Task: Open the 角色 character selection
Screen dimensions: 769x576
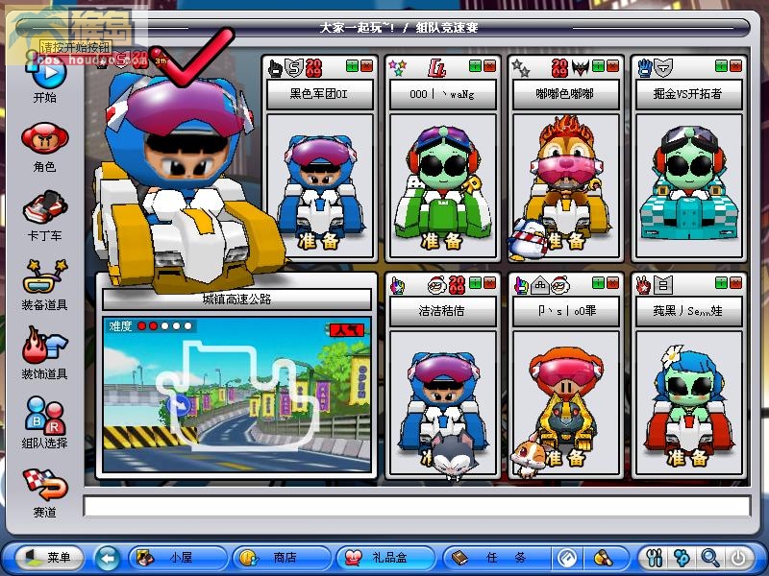Action: pyautogui.click(x=44, y=147)
